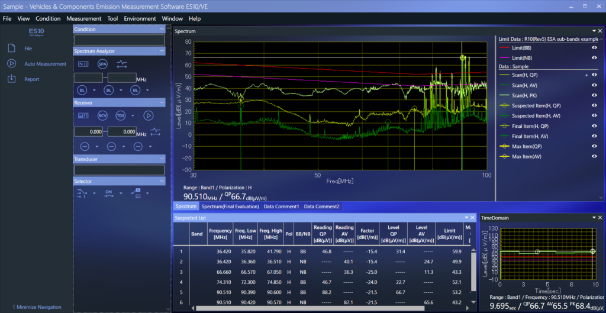606x313 pixels.
Task: Open the Help menu
Action: tap(195, 18)
